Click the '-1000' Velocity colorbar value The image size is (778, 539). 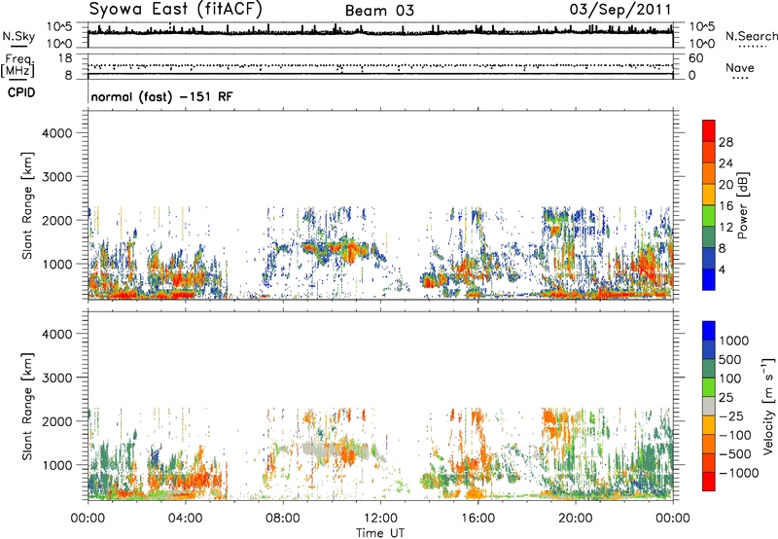(x=738, y=473)
